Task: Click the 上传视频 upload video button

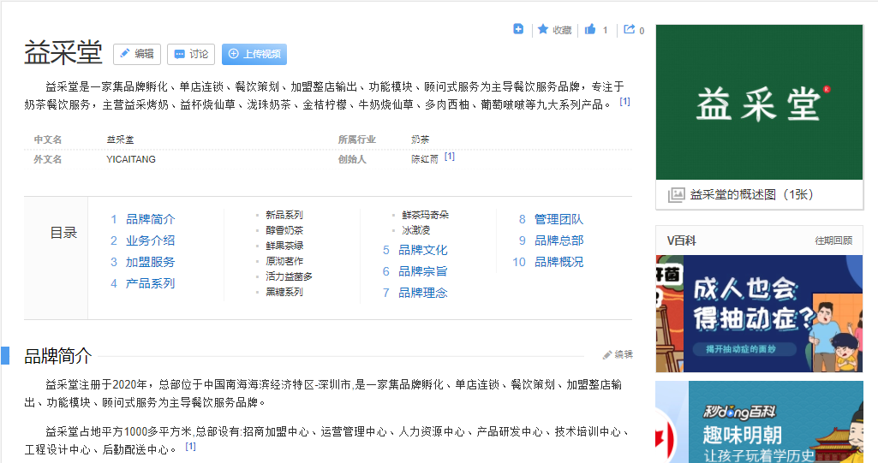Action: coord(254,54)
